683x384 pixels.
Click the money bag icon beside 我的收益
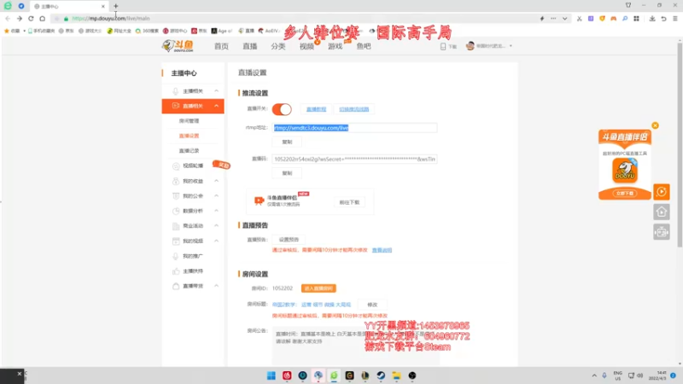[x=176, y=181]
